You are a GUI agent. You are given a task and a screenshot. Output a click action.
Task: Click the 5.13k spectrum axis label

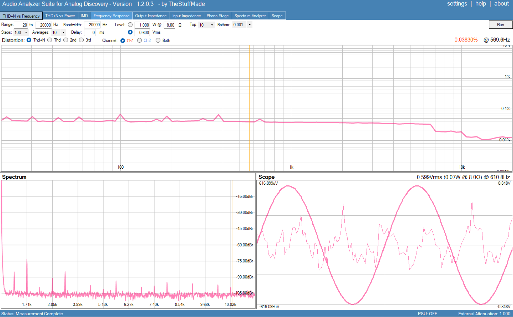(x=103, y=304)
